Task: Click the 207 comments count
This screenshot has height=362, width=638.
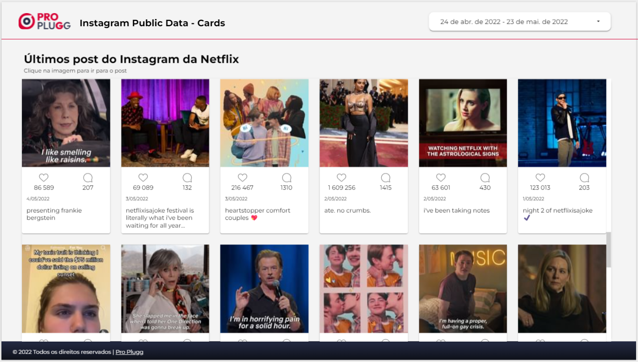Action: pyautogui.click(x=88, y=188)
